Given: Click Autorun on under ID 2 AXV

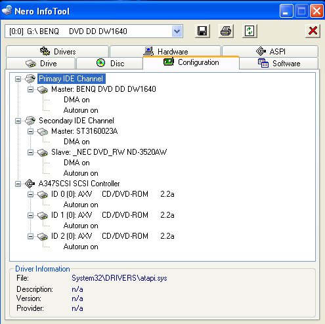Looking at the screenshot, I should pyautogui.click(x=81, y=247).
